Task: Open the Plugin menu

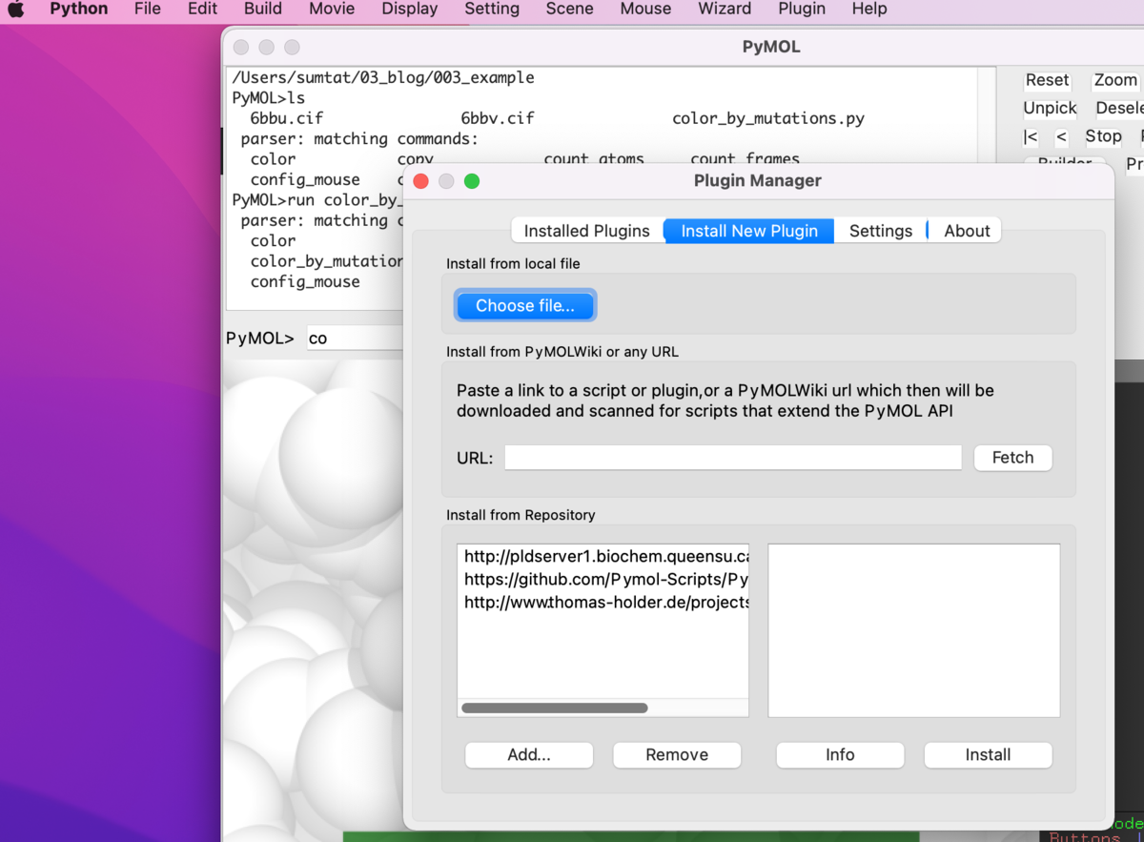Action: [x=802, y=9]
